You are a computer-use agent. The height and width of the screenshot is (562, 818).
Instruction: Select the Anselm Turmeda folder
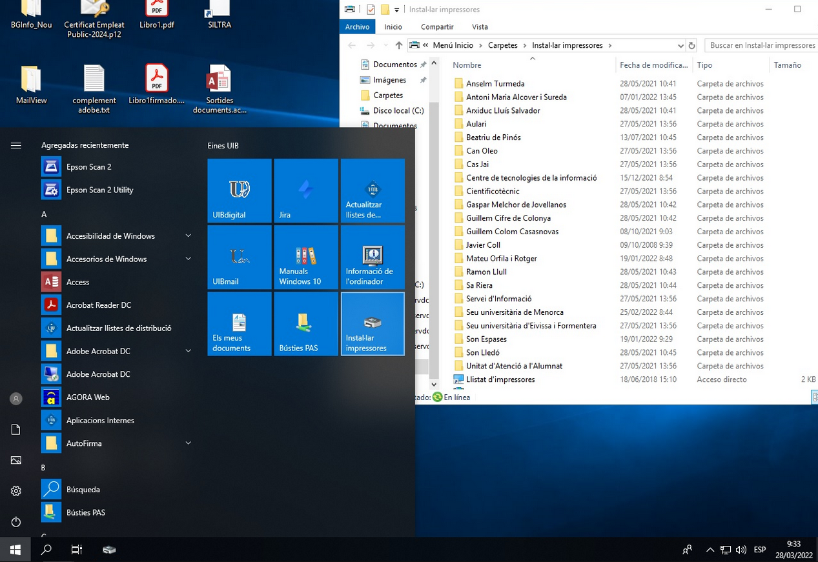[x=495, y=83]
